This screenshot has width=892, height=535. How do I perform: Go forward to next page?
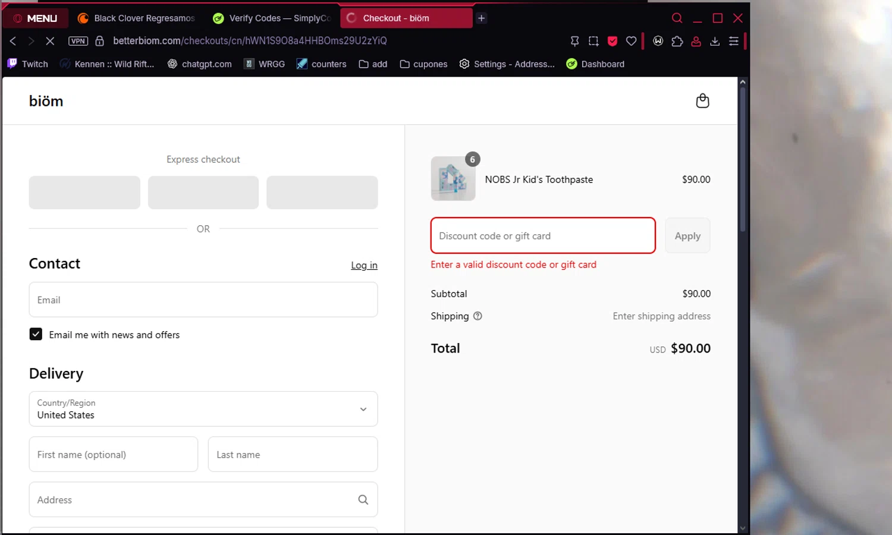tap(32, 41)
